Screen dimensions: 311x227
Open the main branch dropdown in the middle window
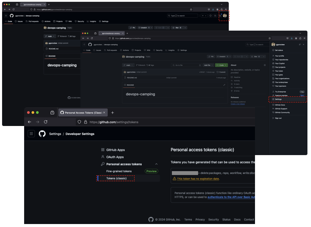tap(128, 65)
